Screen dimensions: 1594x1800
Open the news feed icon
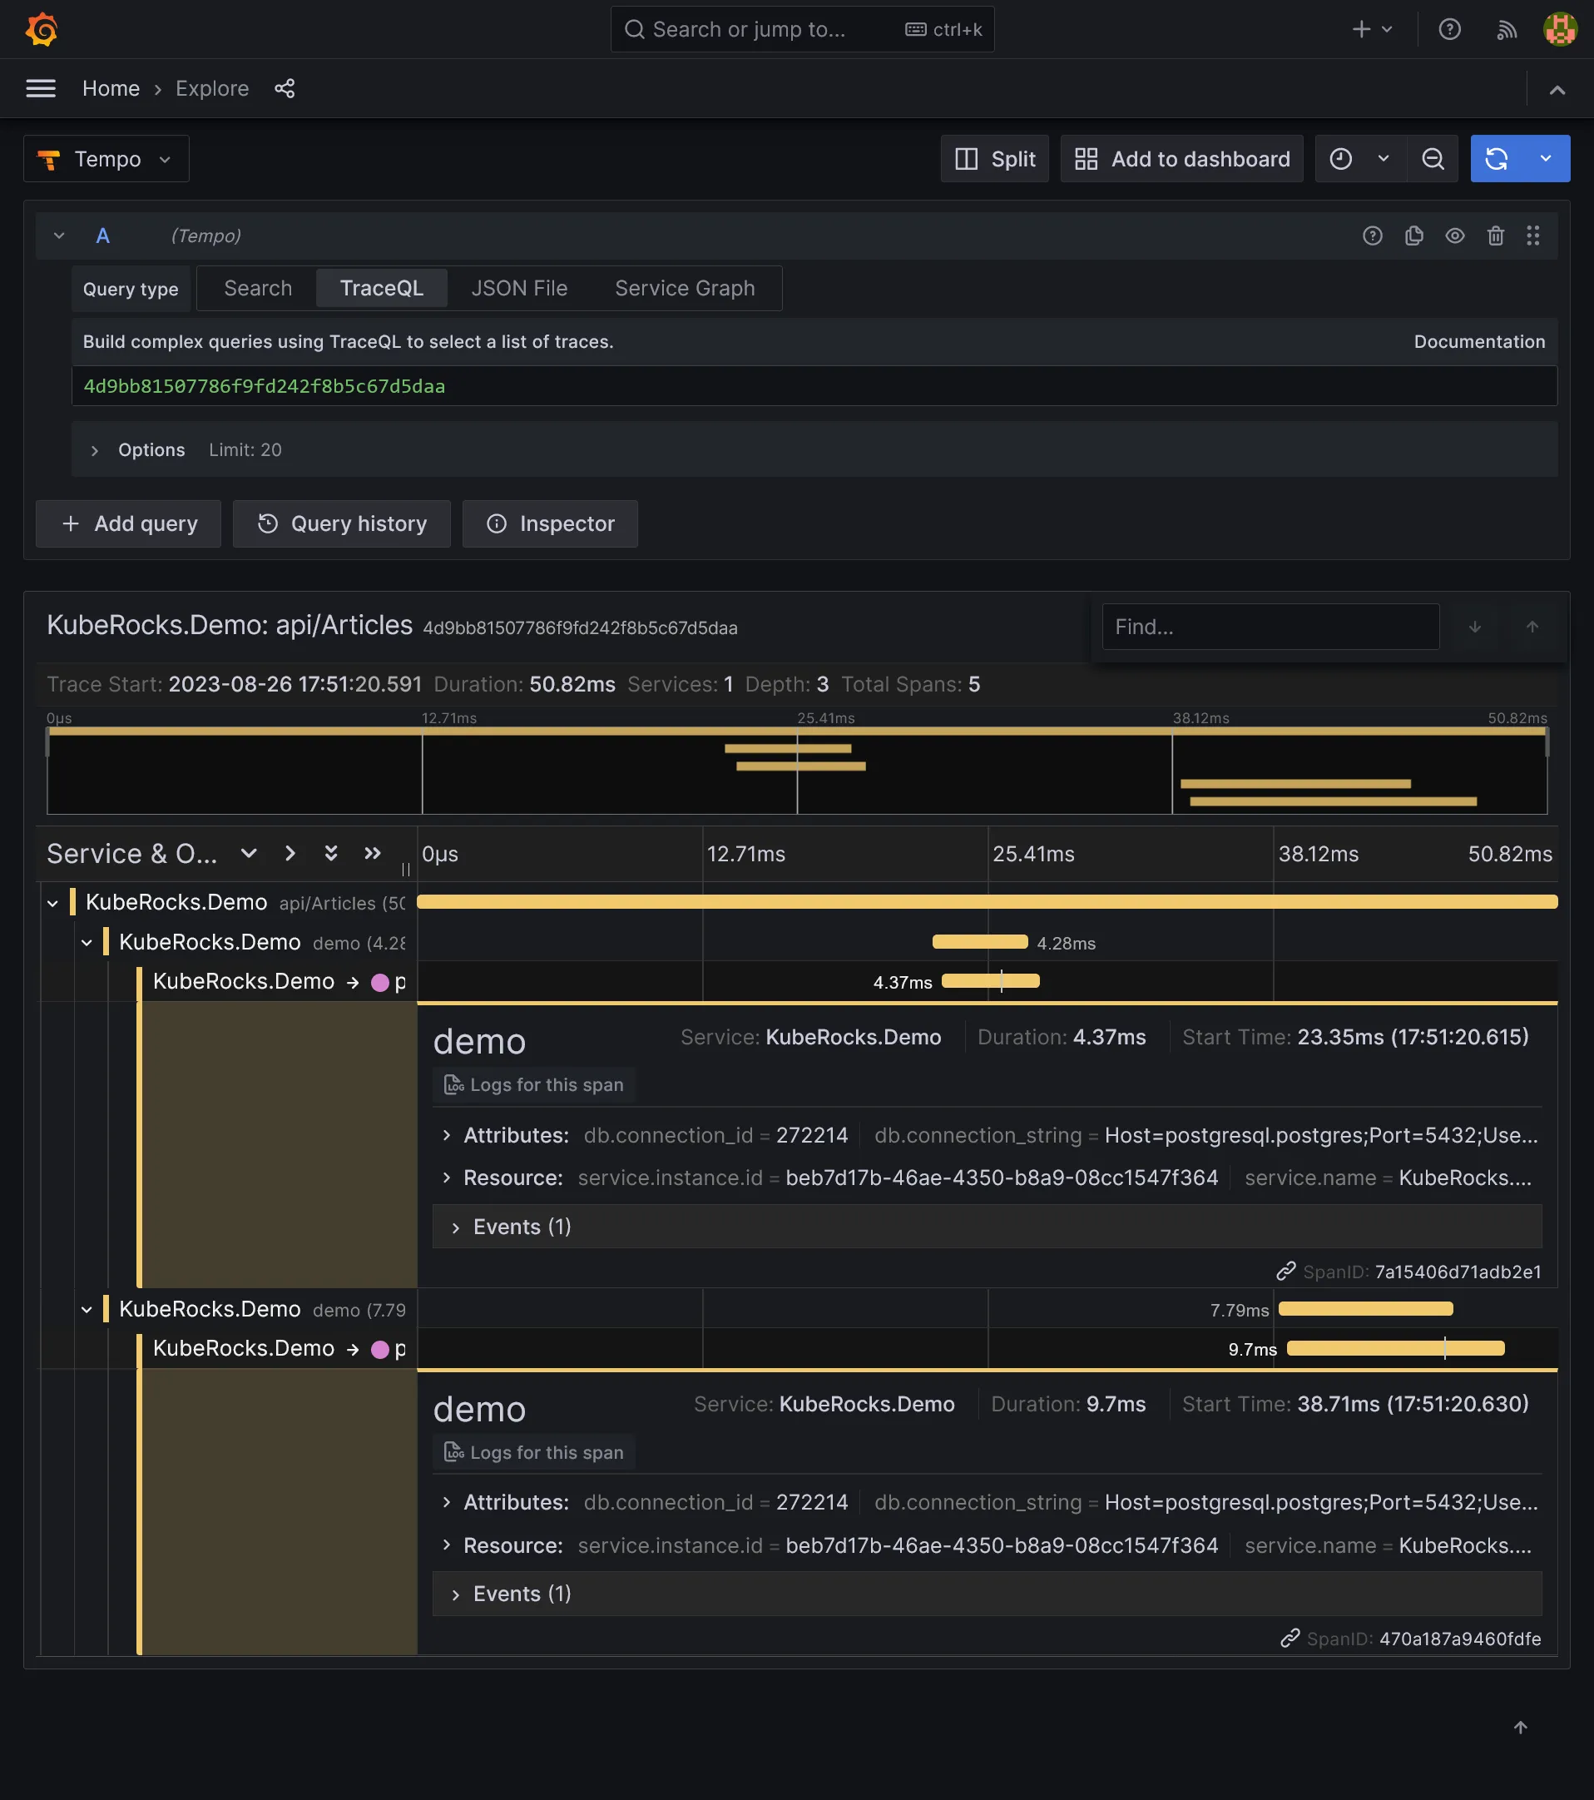click(x=1506, y=29)
